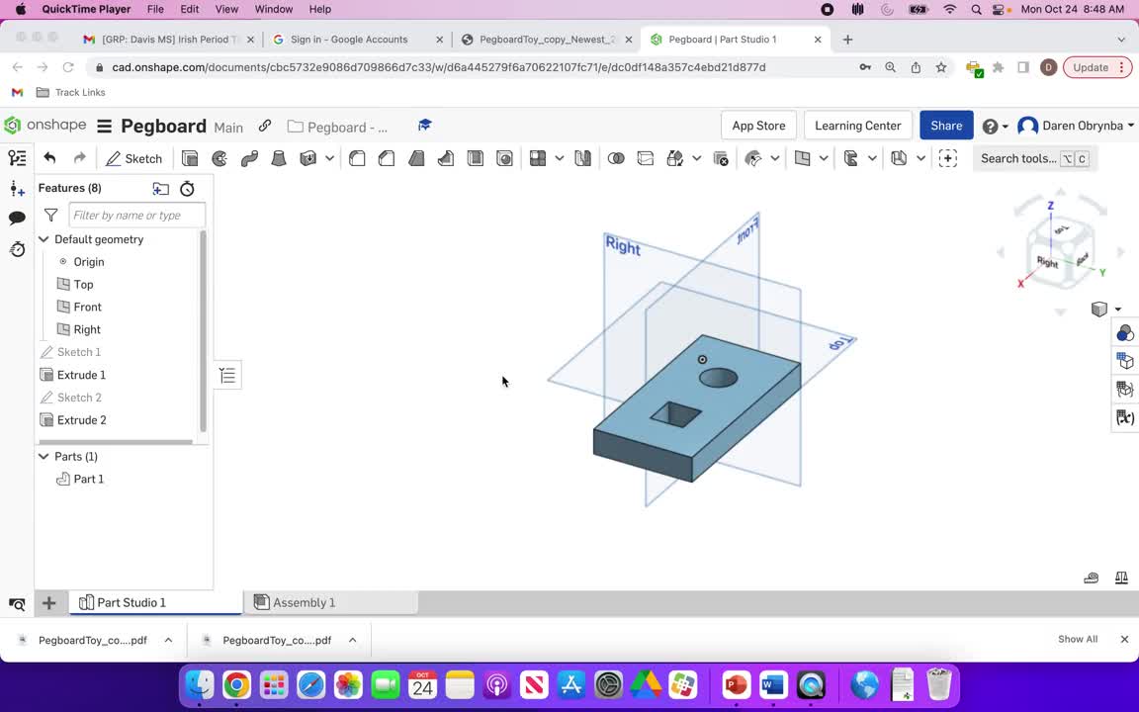
Task: Switch to the Sign in Google Accounts tab
Action: (357, 40)
